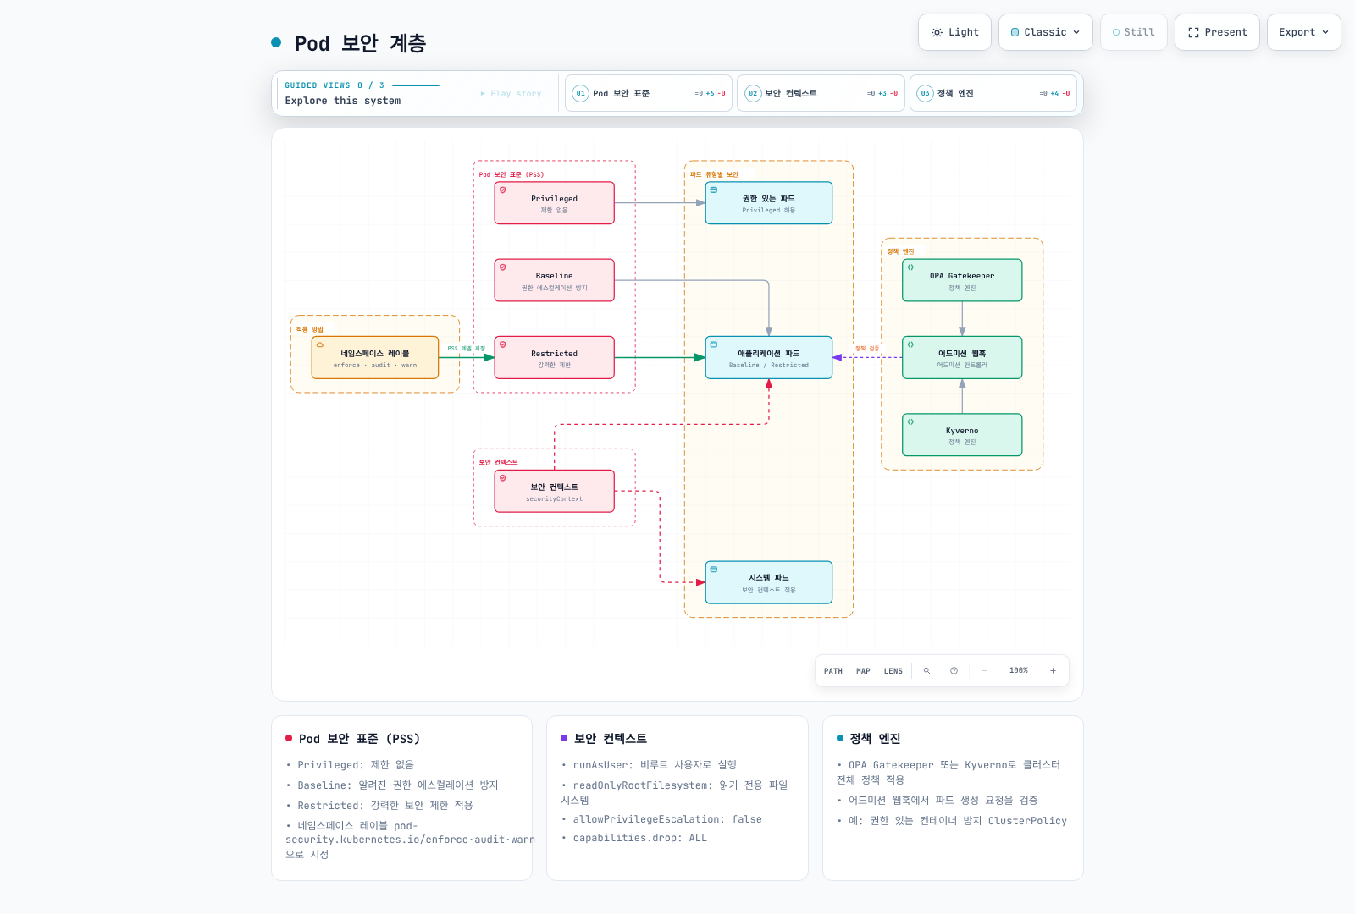Screen dimensions: 1355x914
Task: Select the 정책 엔진 group label above OPA Gatekeeper
Action: 900,251
